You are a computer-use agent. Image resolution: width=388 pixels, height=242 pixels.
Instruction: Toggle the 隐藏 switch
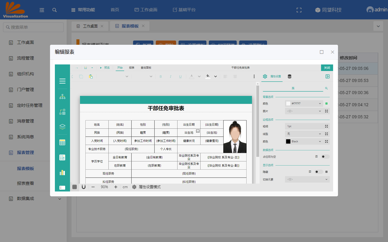pos(318,172)
